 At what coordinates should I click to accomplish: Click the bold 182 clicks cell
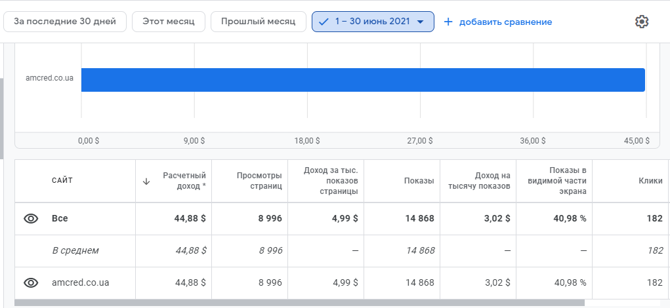pos(655,218)
